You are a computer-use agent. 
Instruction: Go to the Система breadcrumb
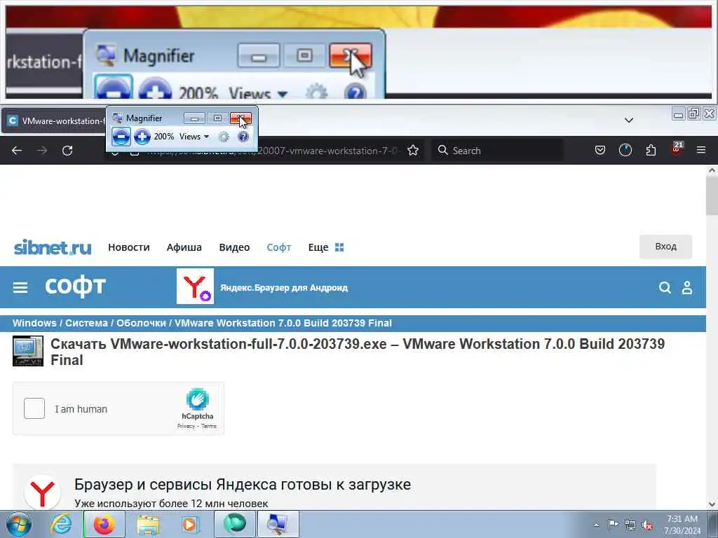click(x=86, y=323)
